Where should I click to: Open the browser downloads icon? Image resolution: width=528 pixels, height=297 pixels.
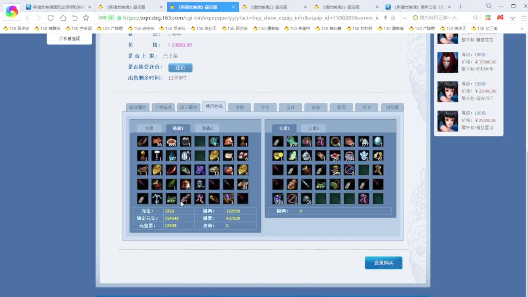pyautogui.click(x=513, y=18)
